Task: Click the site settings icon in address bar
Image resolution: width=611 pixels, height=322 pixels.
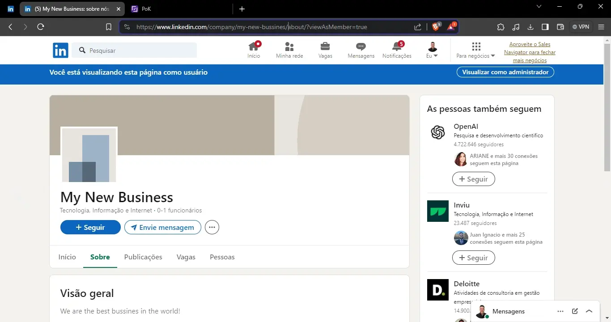Action: pos(127,27)
